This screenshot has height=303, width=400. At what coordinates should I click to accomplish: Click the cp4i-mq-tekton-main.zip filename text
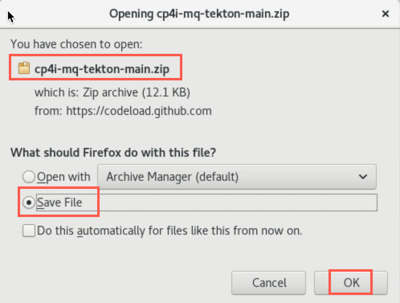[102, 69]
